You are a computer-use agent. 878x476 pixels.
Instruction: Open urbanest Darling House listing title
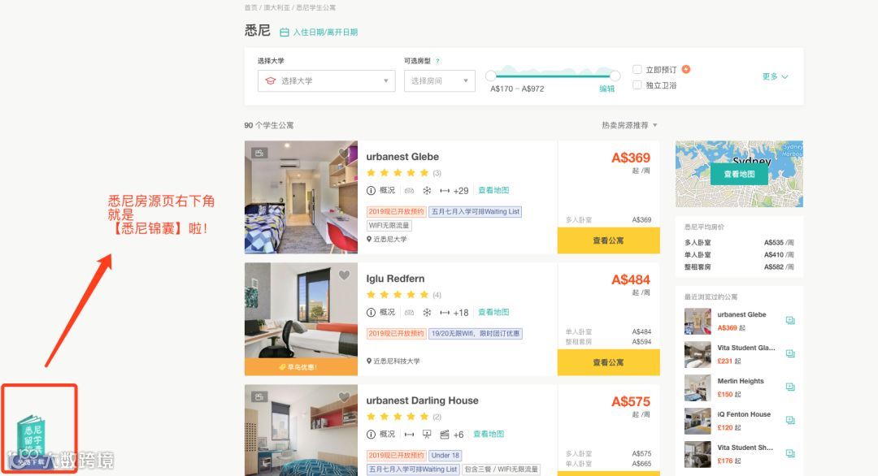422,400
